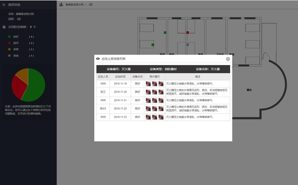
Task: Click the 设备名称：灭火器 header text
Action: click(208, 69)
